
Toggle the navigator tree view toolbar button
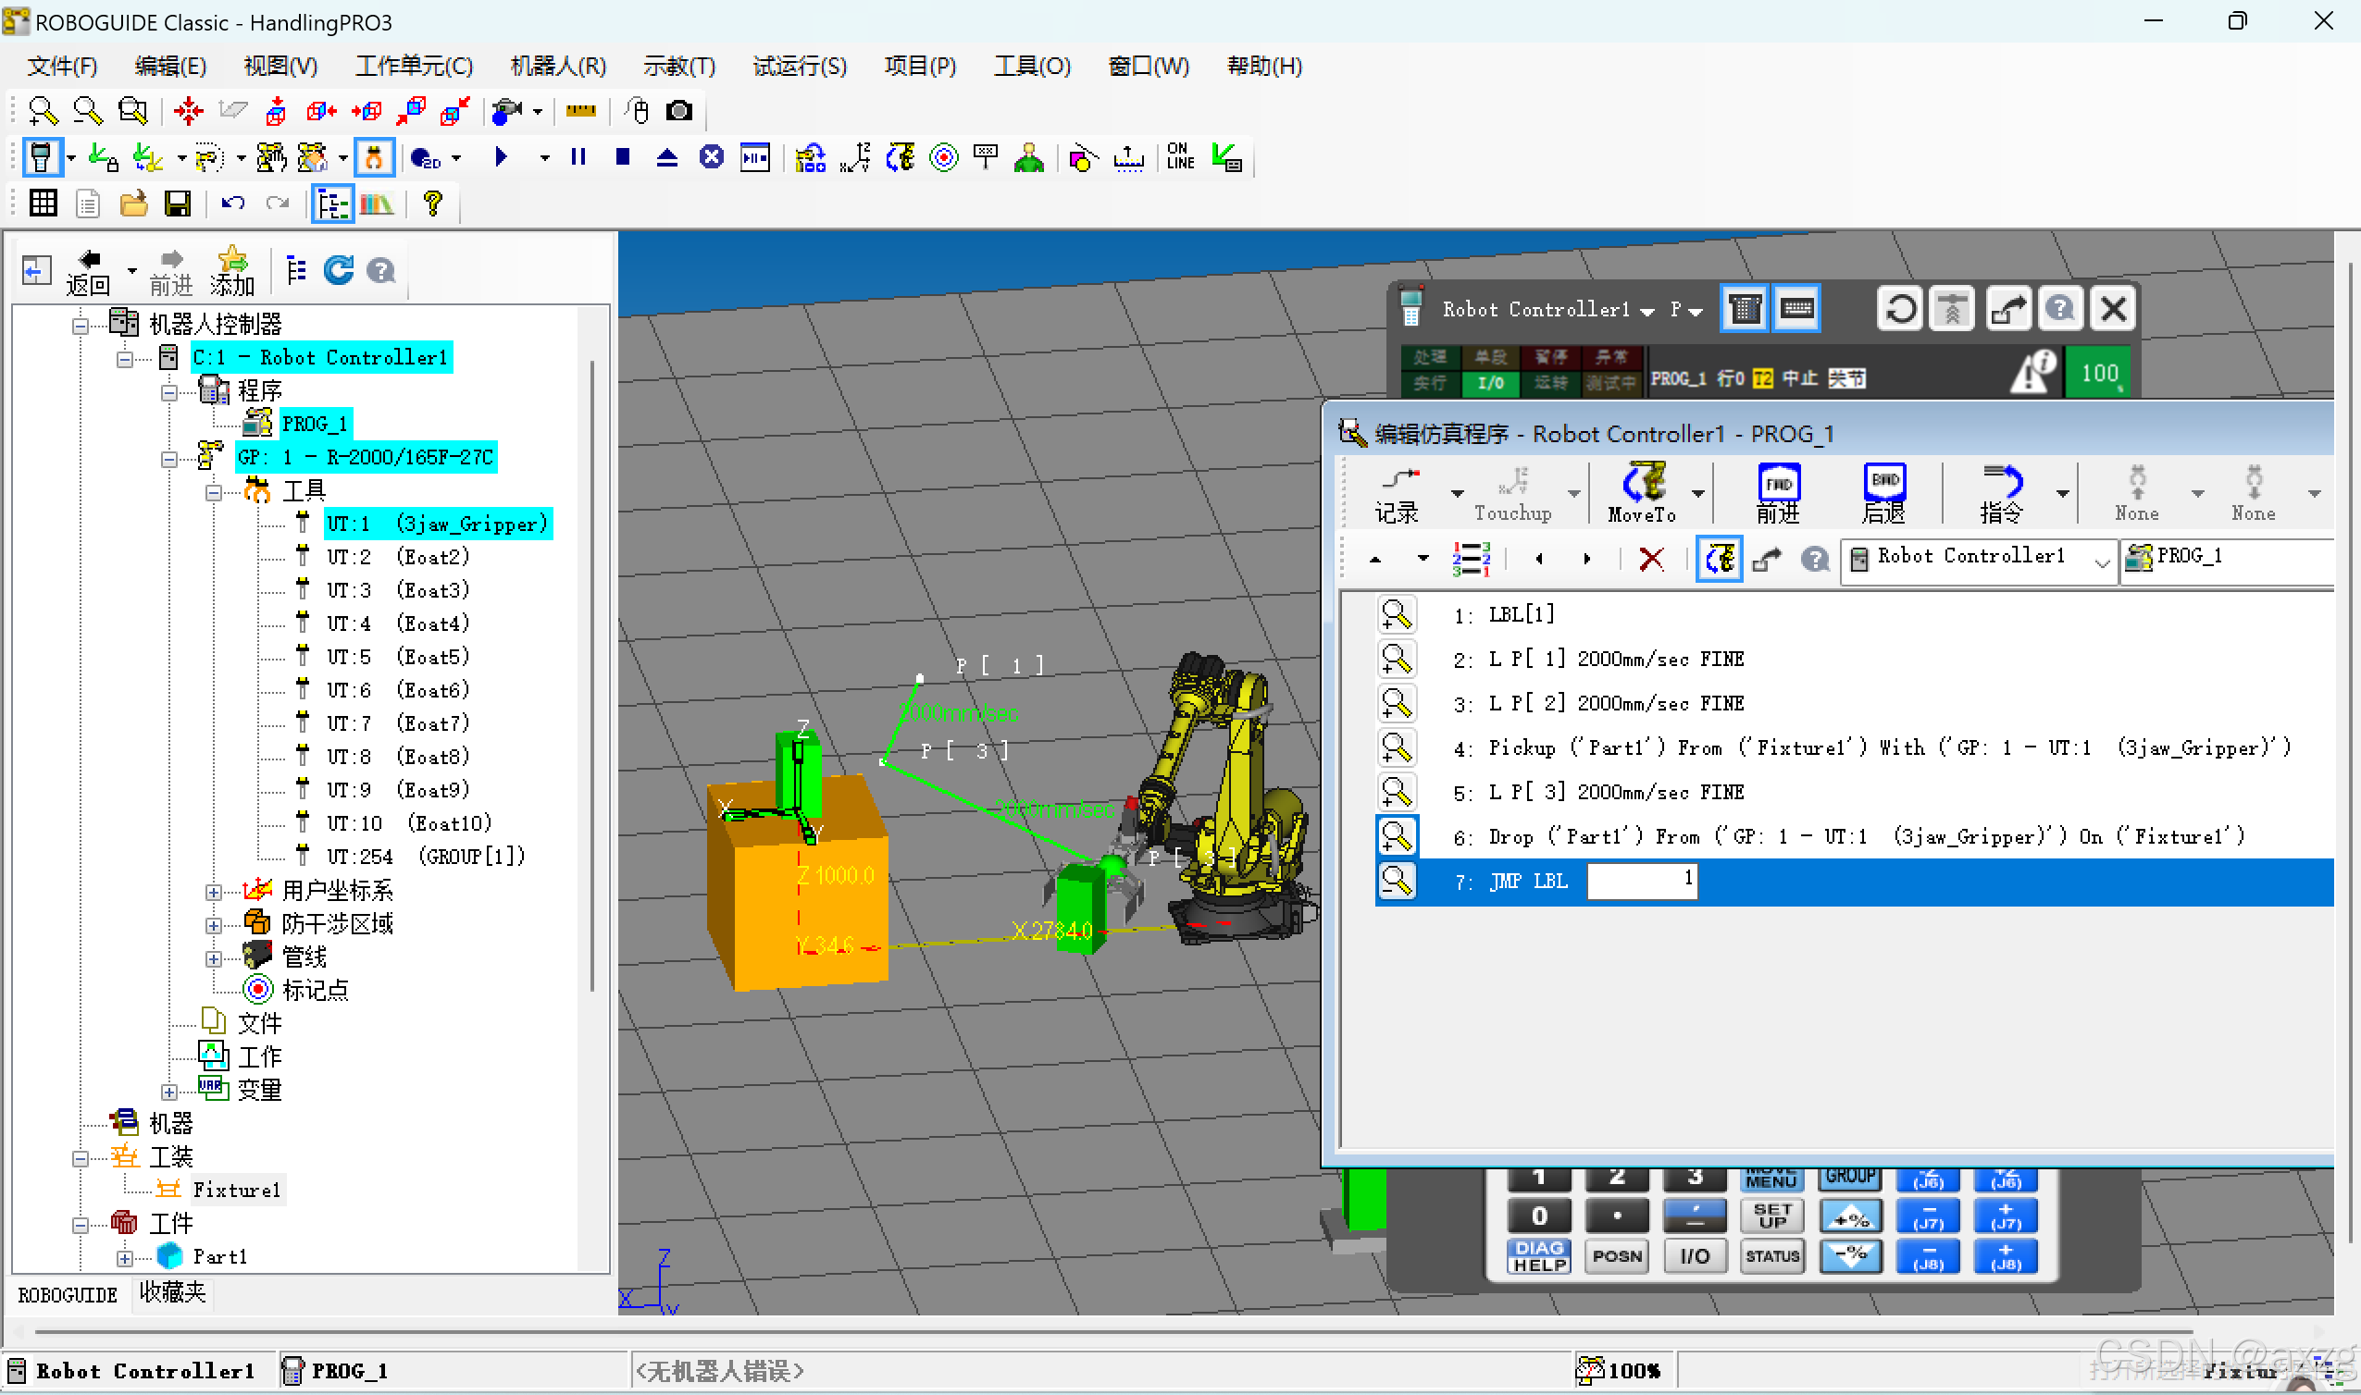[x=332, y=204]
